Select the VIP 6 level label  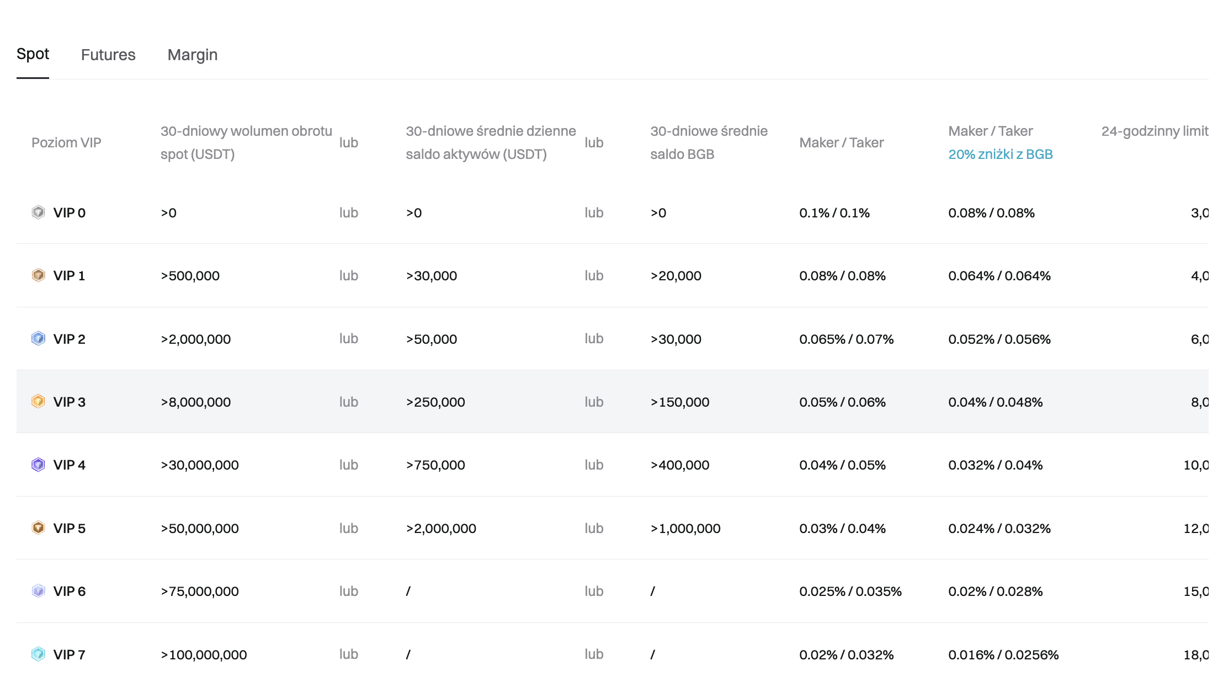click(x=70, y=592)
